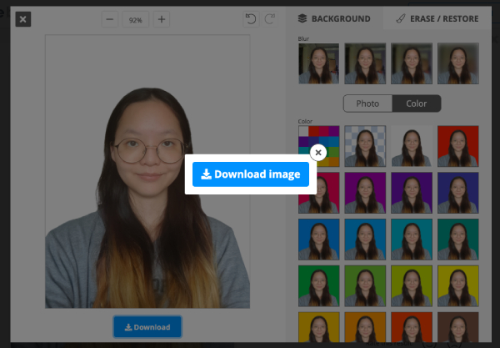Switch to the Background tab
Image resolution: width=500 pixels, height=348 pixels.
pos(334,18)
